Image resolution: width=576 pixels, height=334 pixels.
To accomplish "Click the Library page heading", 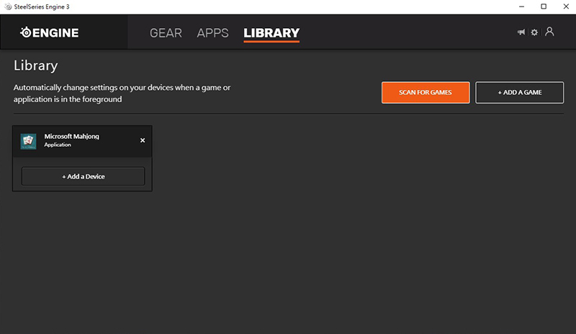I will (35, 66).
